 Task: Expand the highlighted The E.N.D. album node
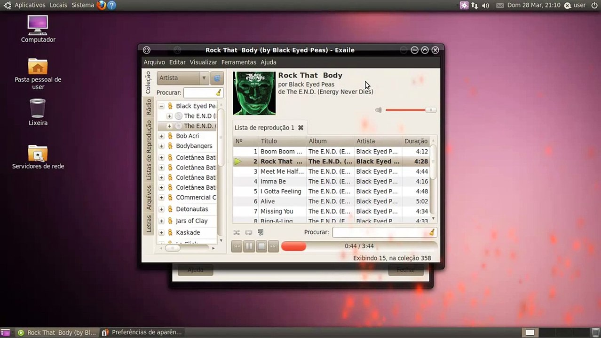tap(169, 126)
